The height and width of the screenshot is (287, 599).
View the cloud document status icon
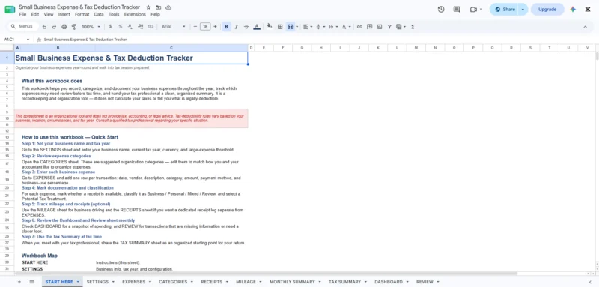(x=168, y=7)
